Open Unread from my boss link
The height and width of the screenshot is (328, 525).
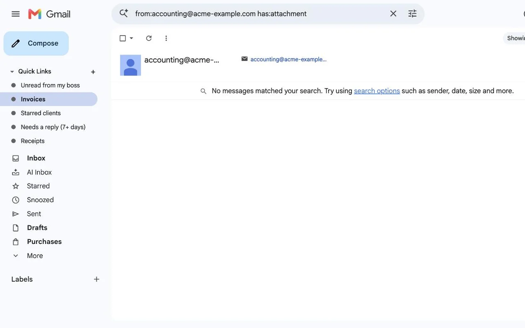pos(50,85)
